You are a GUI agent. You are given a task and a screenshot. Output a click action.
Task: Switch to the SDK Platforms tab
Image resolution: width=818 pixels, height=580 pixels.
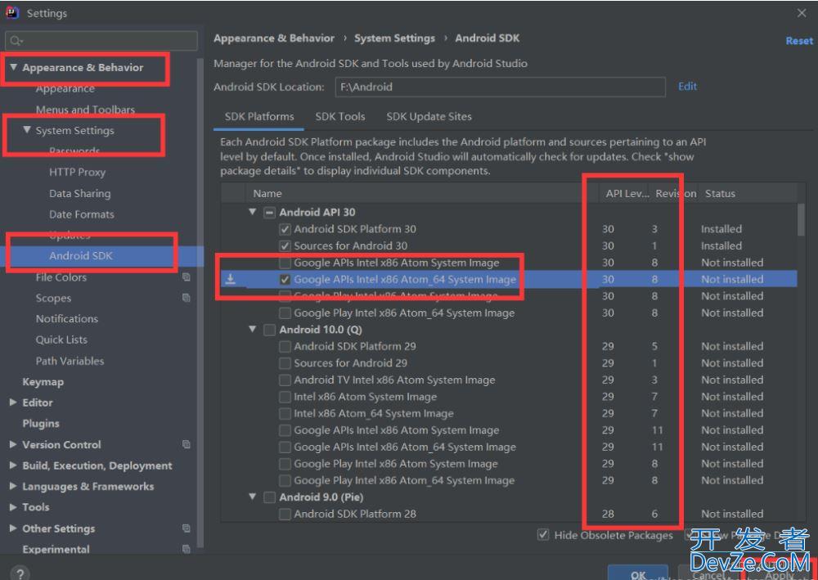259,117
